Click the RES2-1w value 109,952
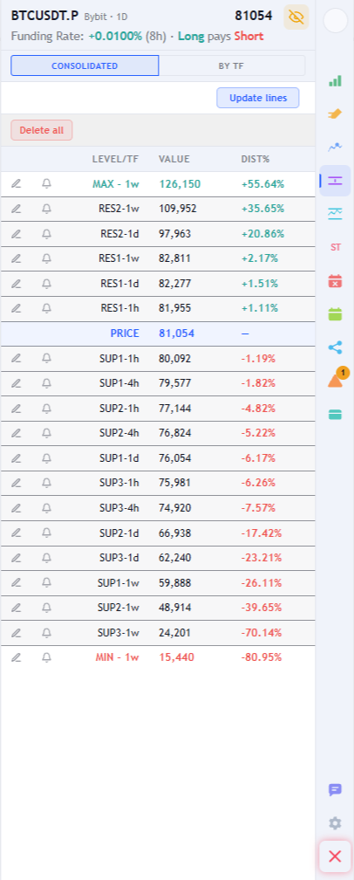This screenshot has height=880, width=354. tap(178, 209)
